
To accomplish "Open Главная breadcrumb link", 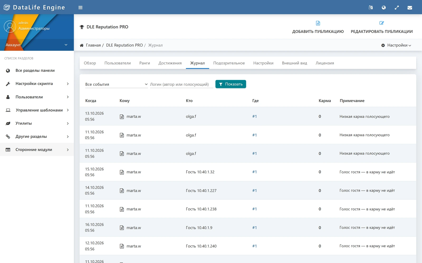I will click(93, 45).
